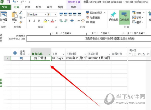This screenshot has width=151, height=110.
Task: Click the Copy icon
Action: (x=21, y=17)
